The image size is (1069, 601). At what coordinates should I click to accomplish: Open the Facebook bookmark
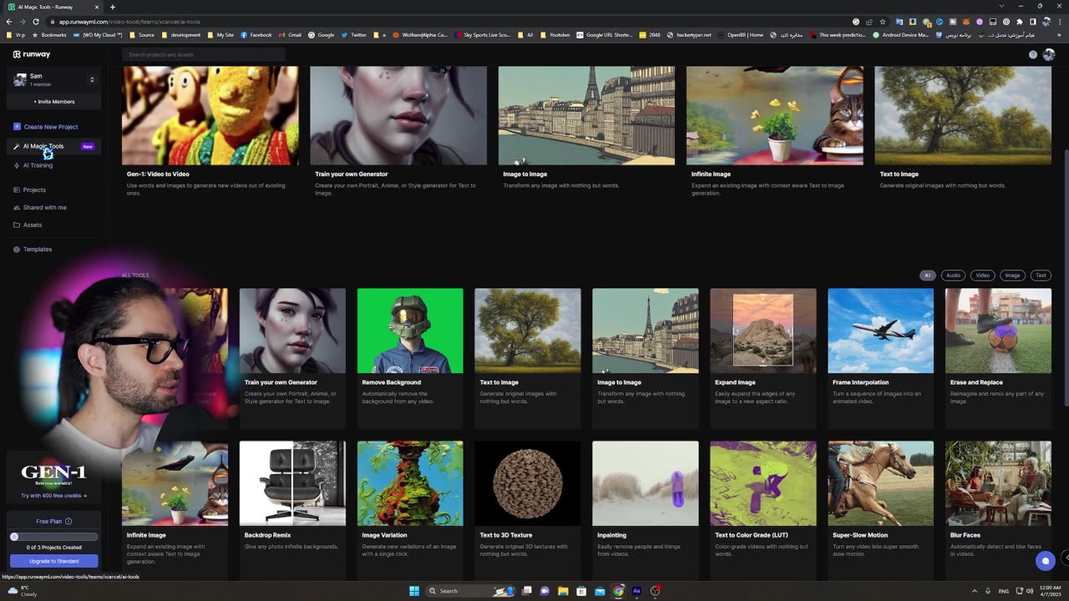(256, 35)
